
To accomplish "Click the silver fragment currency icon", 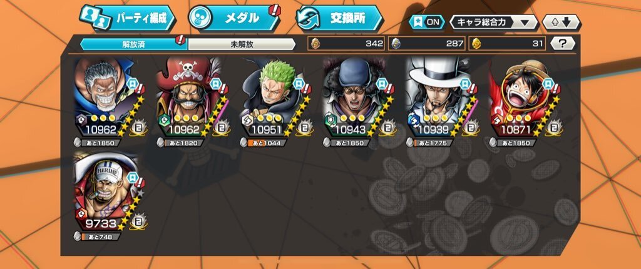I will pos(396,43).
